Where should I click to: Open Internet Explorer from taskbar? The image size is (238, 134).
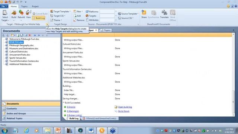26,131
